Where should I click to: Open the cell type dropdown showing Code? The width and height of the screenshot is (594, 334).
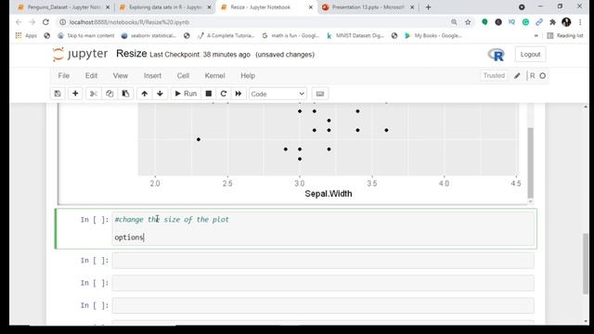(278, 94)
